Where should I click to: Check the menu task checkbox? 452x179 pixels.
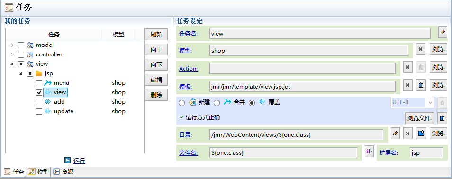pos(39,83)
